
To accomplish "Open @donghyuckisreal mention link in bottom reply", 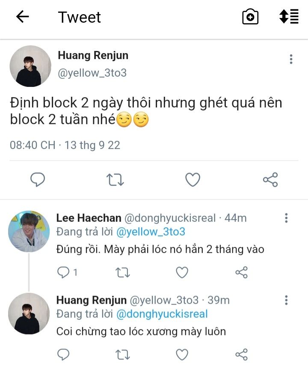I will 162,314.
